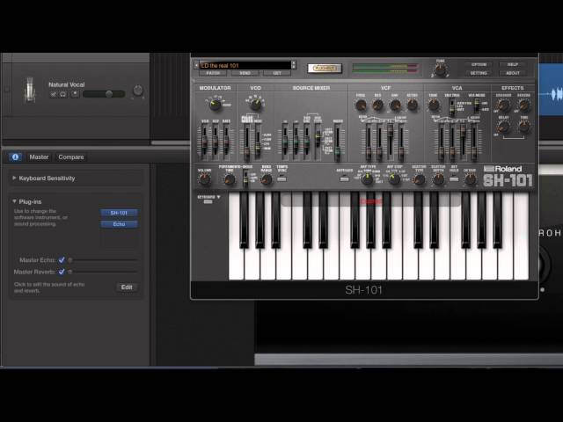Adjust the Master Echo slider
Screen dimensions: 563x422
pyautogui.click(x=103, y=260)
